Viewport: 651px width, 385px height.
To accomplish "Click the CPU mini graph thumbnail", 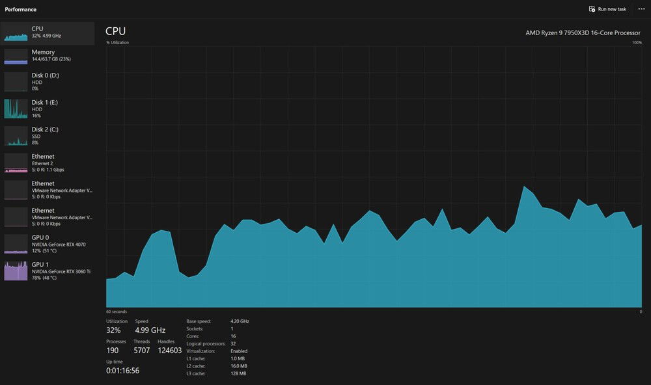I will click(x=16, y=33).
